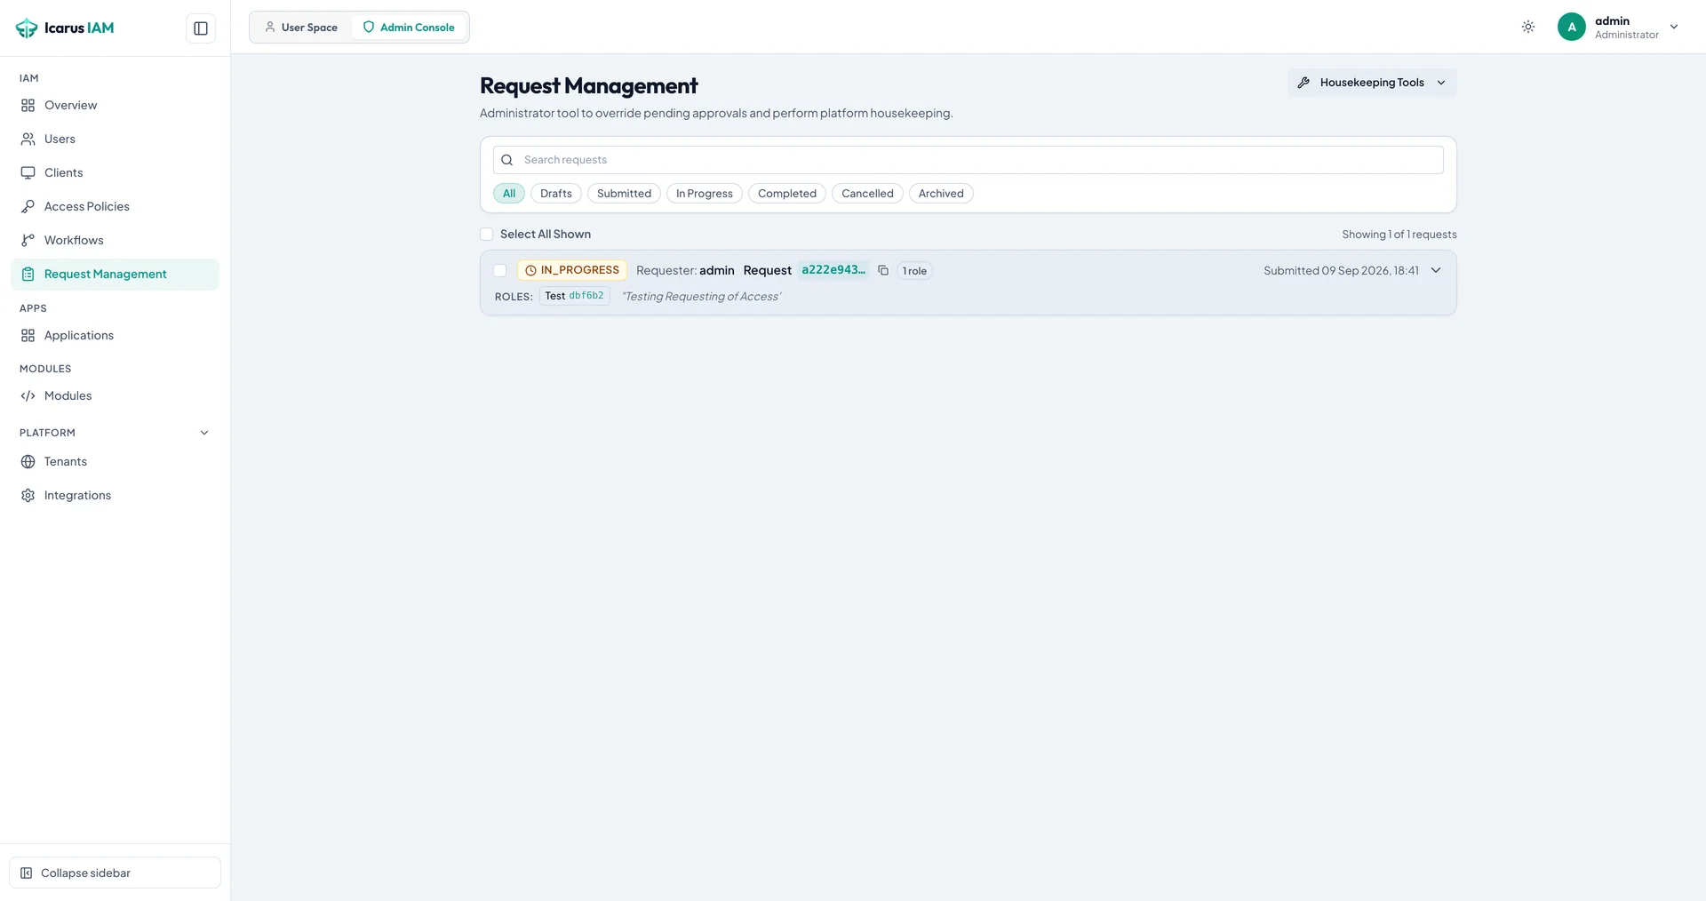The height and width of the screenshot is (901, 1706).
Task: Click the Request Management clipboard icon
Action: point(28,274)
